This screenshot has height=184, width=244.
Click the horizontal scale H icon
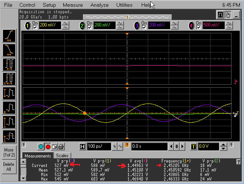(x=83, y=147)
